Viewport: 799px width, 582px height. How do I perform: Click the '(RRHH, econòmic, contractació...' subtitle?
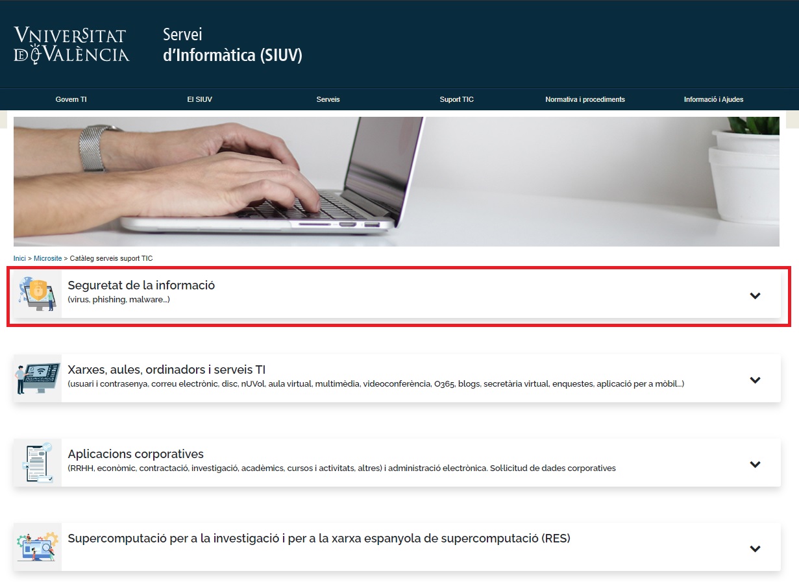click(341, 468)
